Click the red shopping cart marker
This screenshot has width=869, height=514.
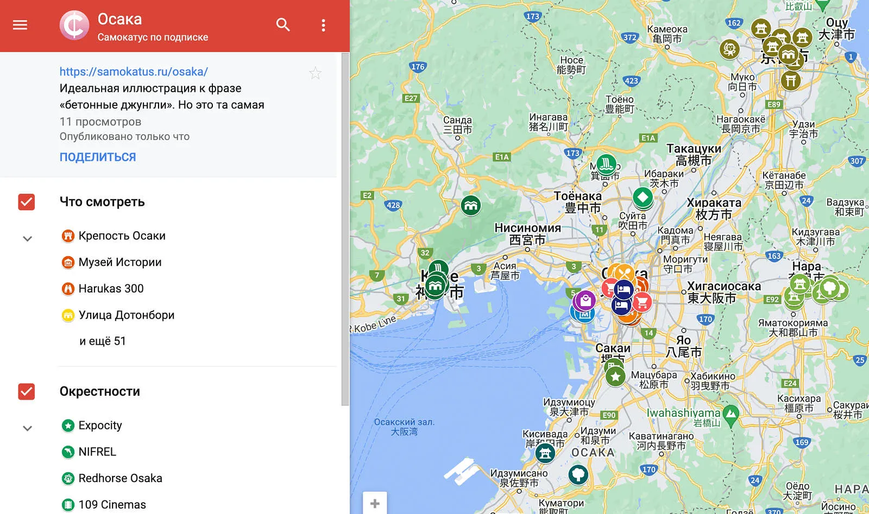(x=643, y=302)
